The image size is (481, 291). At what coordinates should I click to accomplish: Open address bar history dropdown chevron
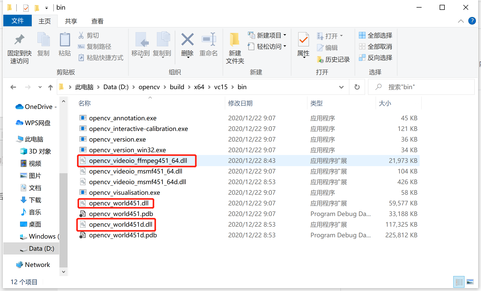click(341, 87)
